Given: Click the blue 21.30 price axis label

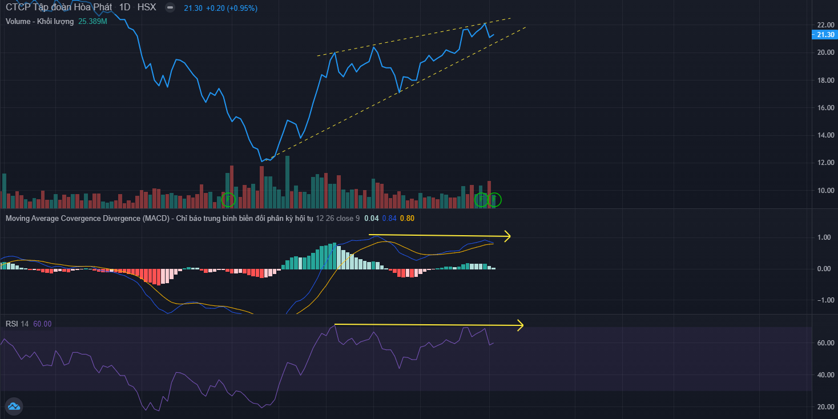Looking at the screenshot, I should tap(825, 35).
